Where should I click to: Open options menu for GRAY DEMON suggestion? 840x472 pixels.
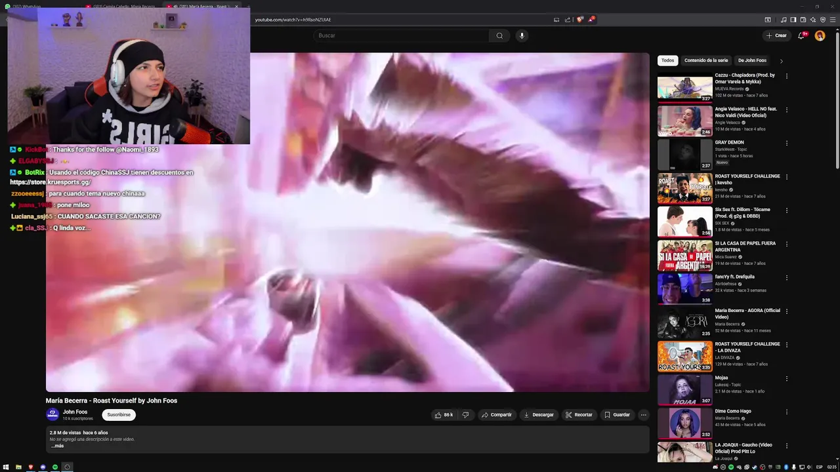786,143
